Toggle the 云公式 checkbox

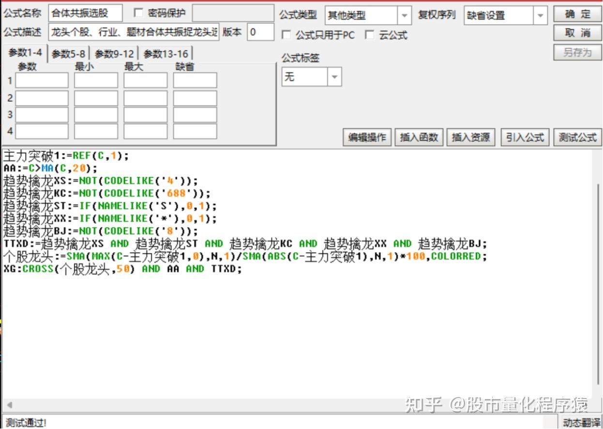[x=370, y=35]
